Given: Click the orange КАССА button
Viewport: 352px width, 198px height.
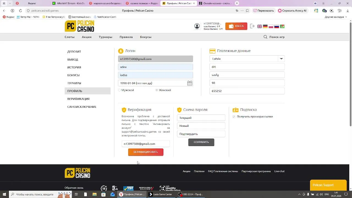Looking at the screenshot, I should pos(236,26).
